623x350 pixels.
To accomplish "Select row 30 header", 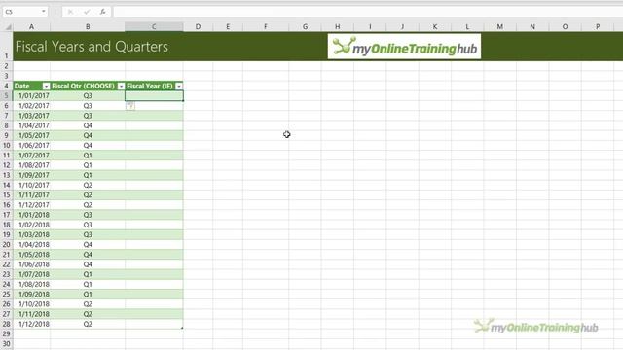I will [x=7, y=343].
